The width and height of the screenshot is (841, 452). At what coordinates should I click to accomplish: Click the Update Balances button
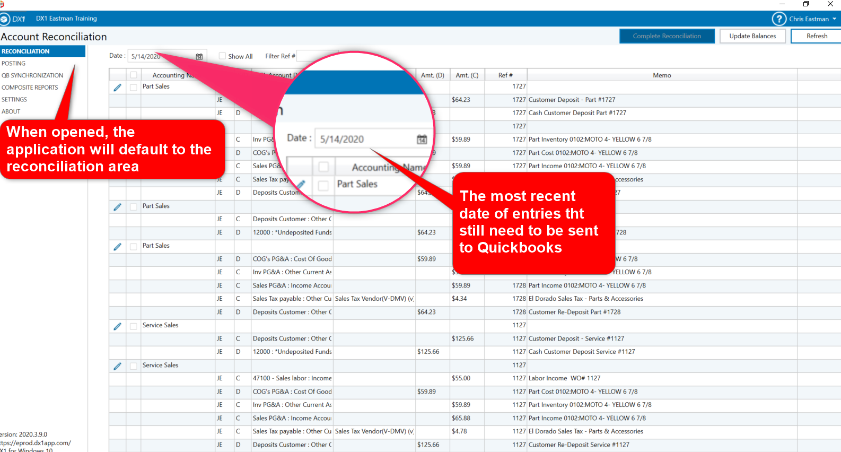[x=752, y=36]
